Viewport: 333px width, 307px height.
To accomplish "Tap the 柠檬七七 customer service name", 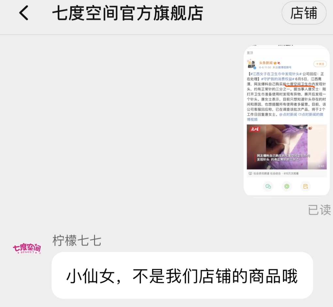I will [x=77, y=240].
